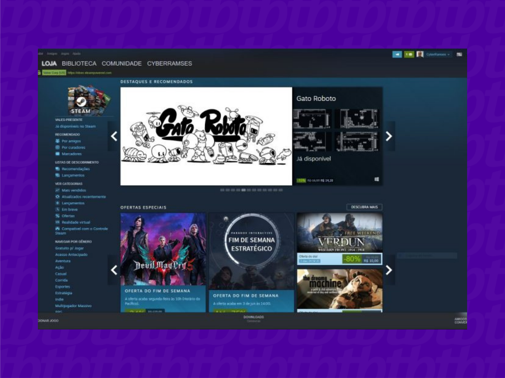The image size is (505, 378).
Task: Click the Ofertas percent icon
Action: pyautogui.click(x=58, y=216)
